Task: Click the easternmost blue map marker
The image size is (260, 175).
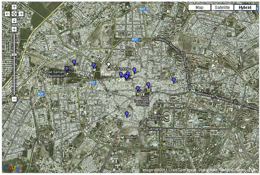Action: tap(174, 80)
